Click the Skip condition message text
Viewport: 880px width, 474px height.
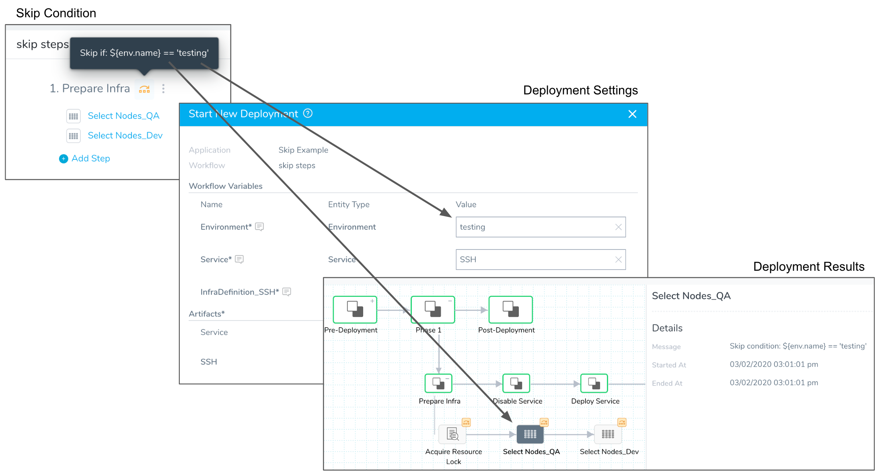click(x=798, y=346)
